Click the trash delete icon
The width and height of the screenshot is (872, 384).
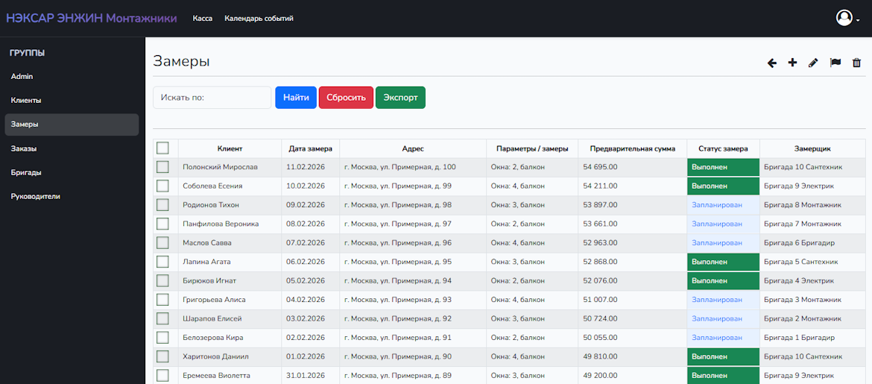[856, 63]
